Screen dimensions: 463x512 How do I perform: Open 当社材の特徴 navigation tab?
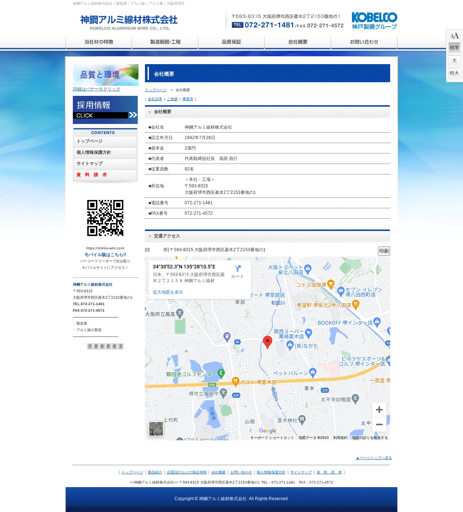99,42
